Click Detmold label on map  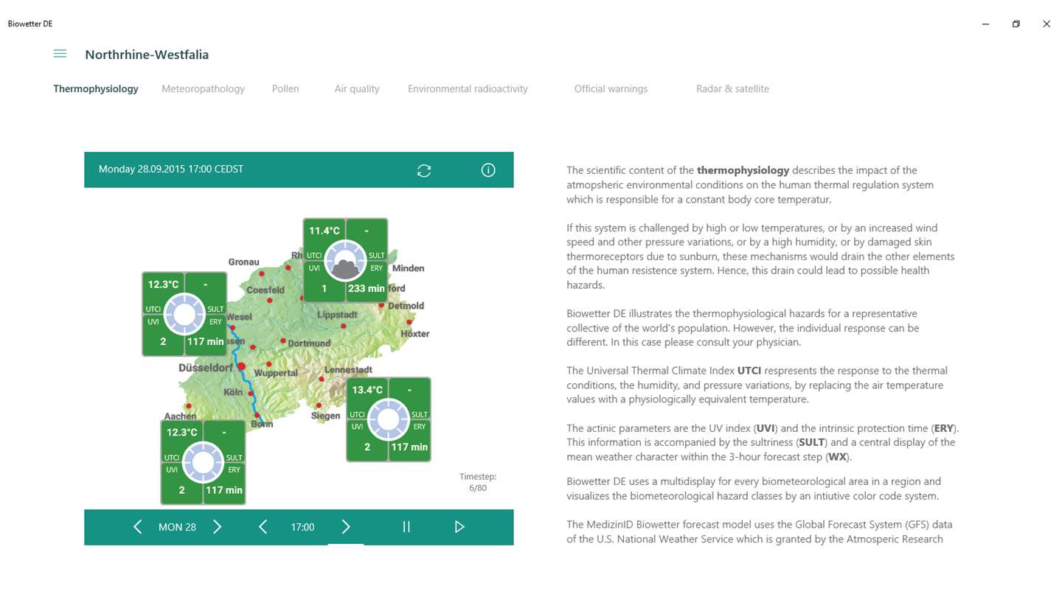coord(406,305)
